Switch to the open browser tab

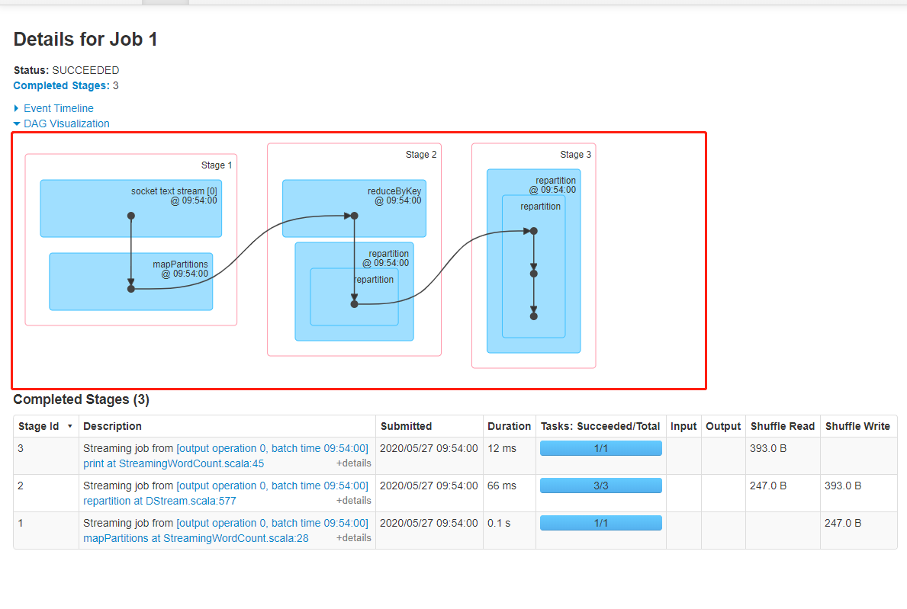point(165,3)
